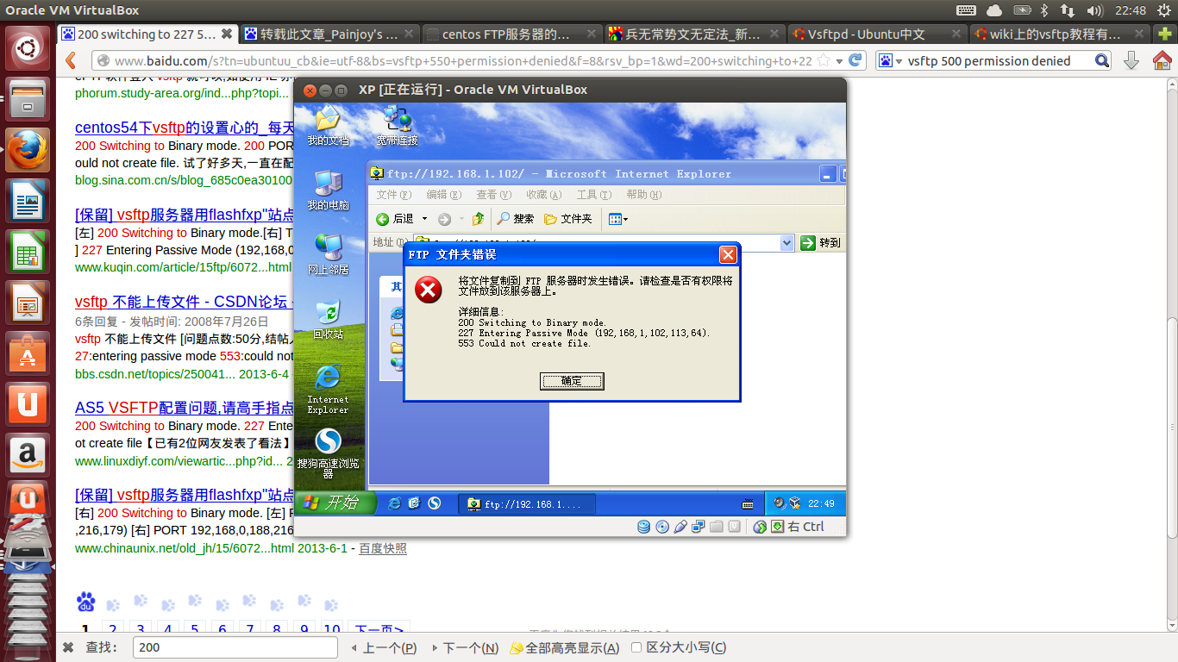The image size is (1178, 662).
Task: Switch to wiki上的vsftp教程有 tab
Action: (1059, 34)
